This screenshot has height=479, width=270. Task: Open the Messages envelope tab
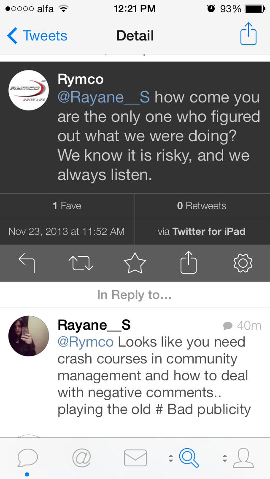pos(135,457)
